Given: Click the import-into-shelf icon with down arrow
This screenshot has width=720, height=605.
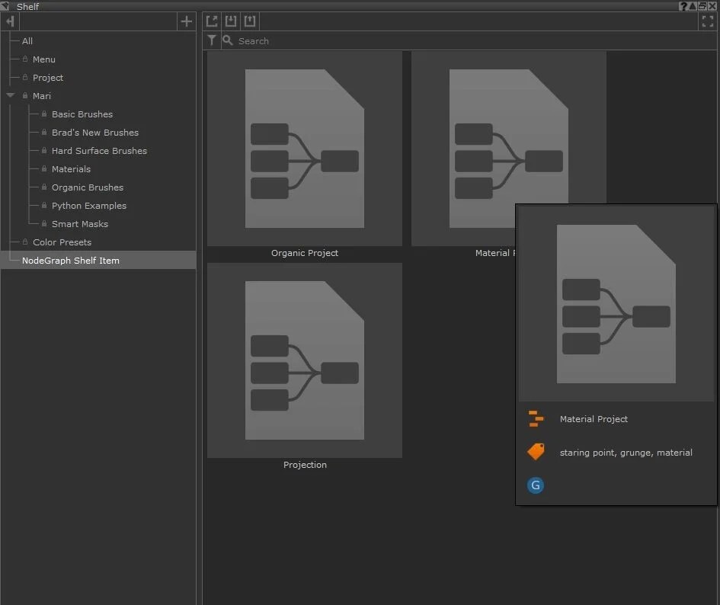Looking at the screenshot, I should point(231,21).
